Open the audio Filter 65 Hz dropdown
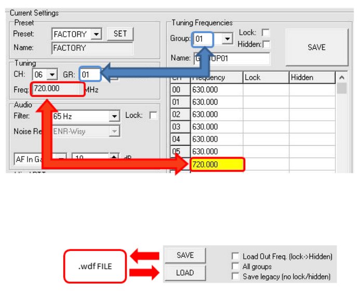The width and height of the screenshot is (363, 293). (x=114, y=116)
